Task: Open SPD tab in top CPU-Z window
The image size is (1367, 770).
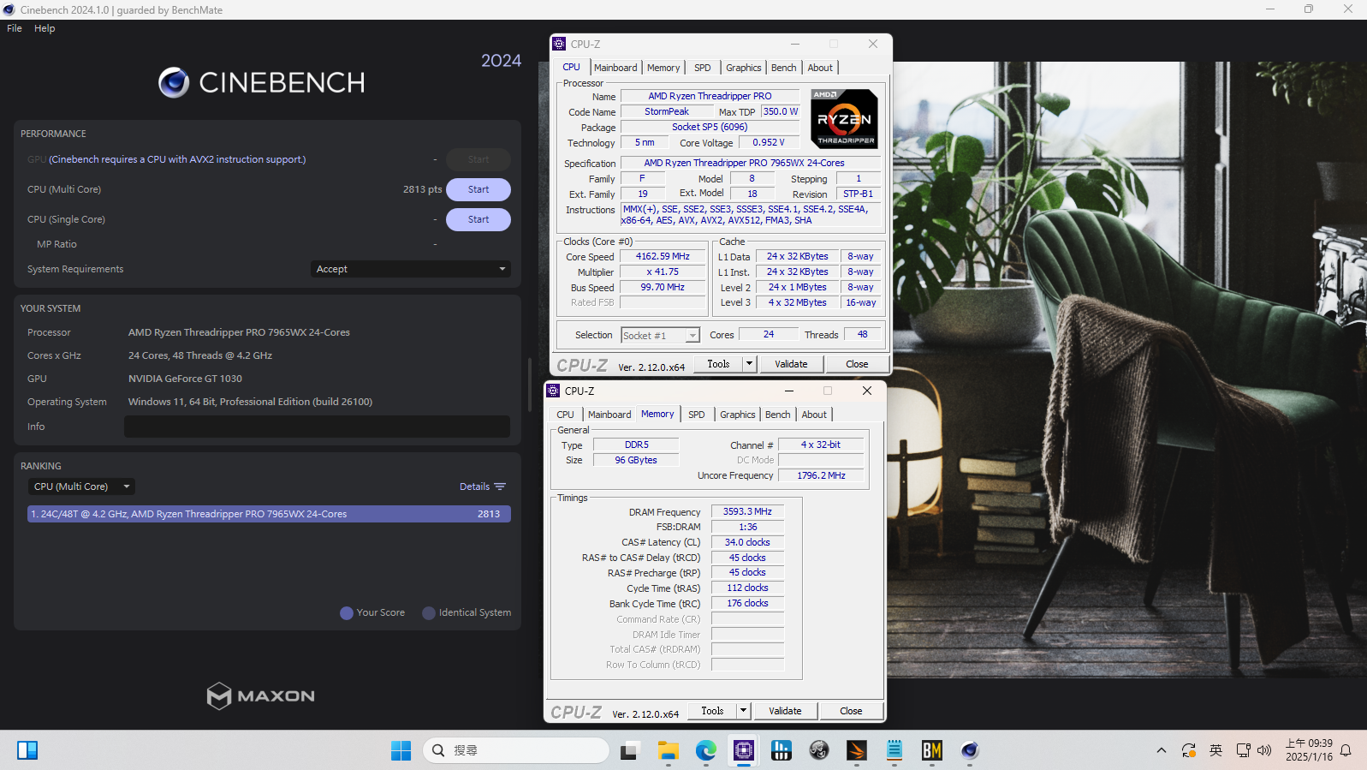Action: tap(702, 68)
